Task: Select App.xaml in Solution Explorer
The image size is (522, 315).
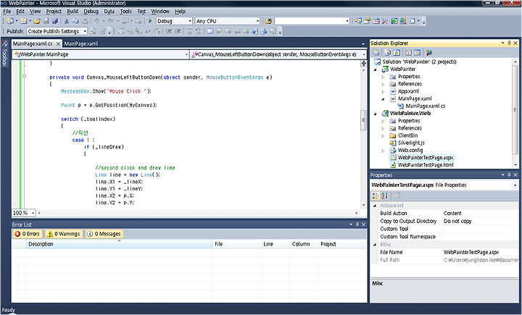Action: (x=408, y=91)
